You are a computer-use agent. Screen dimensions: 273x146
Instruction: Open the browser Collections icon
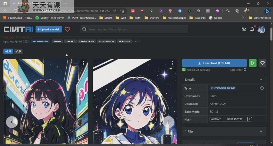tap(237, 11)
